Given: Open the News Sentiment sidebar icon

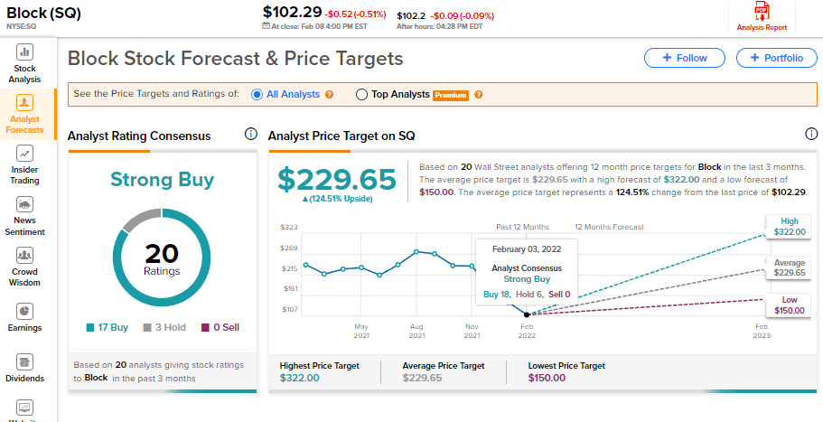Looking at the screenshot, I should coord(25,204).
